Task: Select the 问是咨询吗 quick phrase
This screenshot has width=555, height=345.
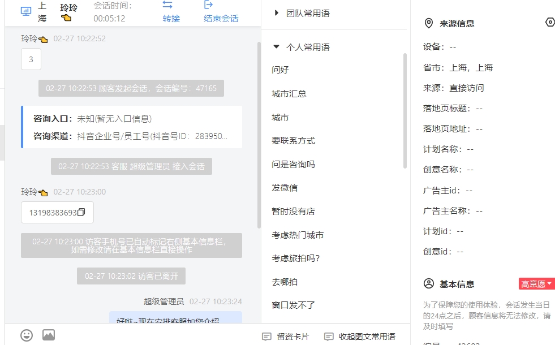Action: (294, 165)
